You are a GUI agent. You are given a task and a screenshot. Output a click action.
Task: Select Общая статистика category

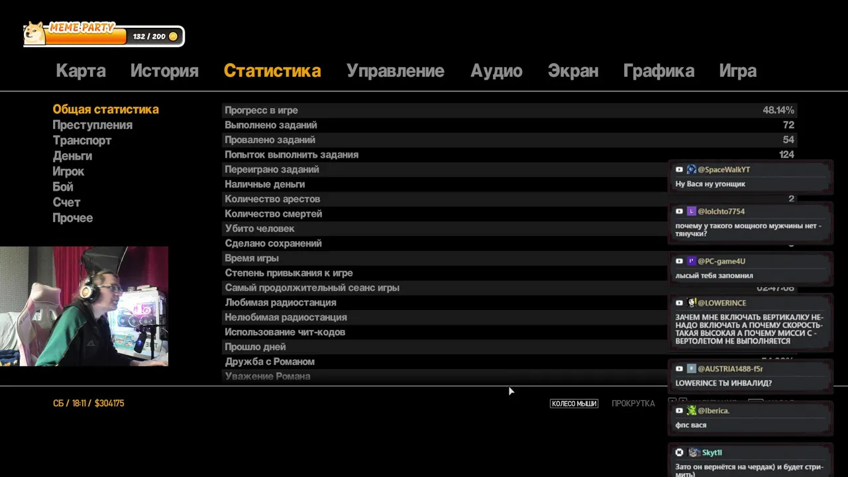(x=105, y=109)
